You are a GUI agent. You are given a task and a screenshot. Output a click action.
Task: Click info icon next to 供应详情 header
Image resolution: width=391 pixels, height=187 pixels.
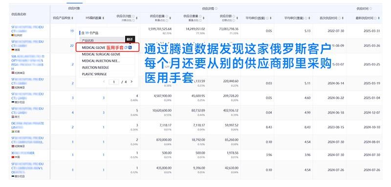pyautogui.click(x=216, y=8)
